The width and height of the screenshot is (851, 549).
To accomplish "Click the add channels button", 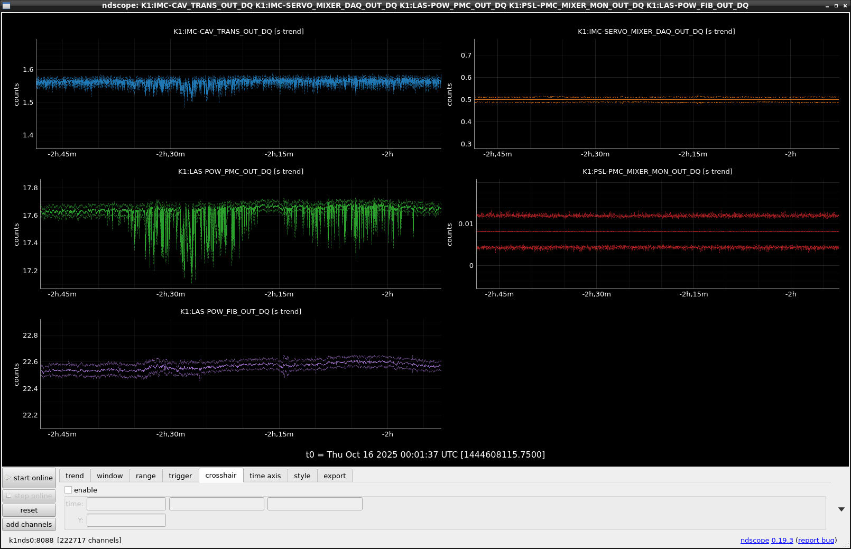I will pos(29,524).
